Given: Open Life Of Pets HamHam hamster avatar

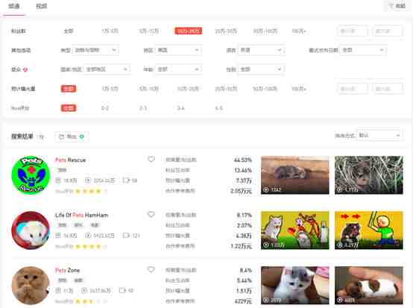Looking at the screenshot, I should point(31,230).
